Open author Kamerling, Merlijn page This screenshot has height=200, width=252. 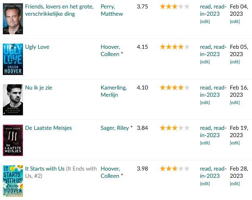pos(114,91)
